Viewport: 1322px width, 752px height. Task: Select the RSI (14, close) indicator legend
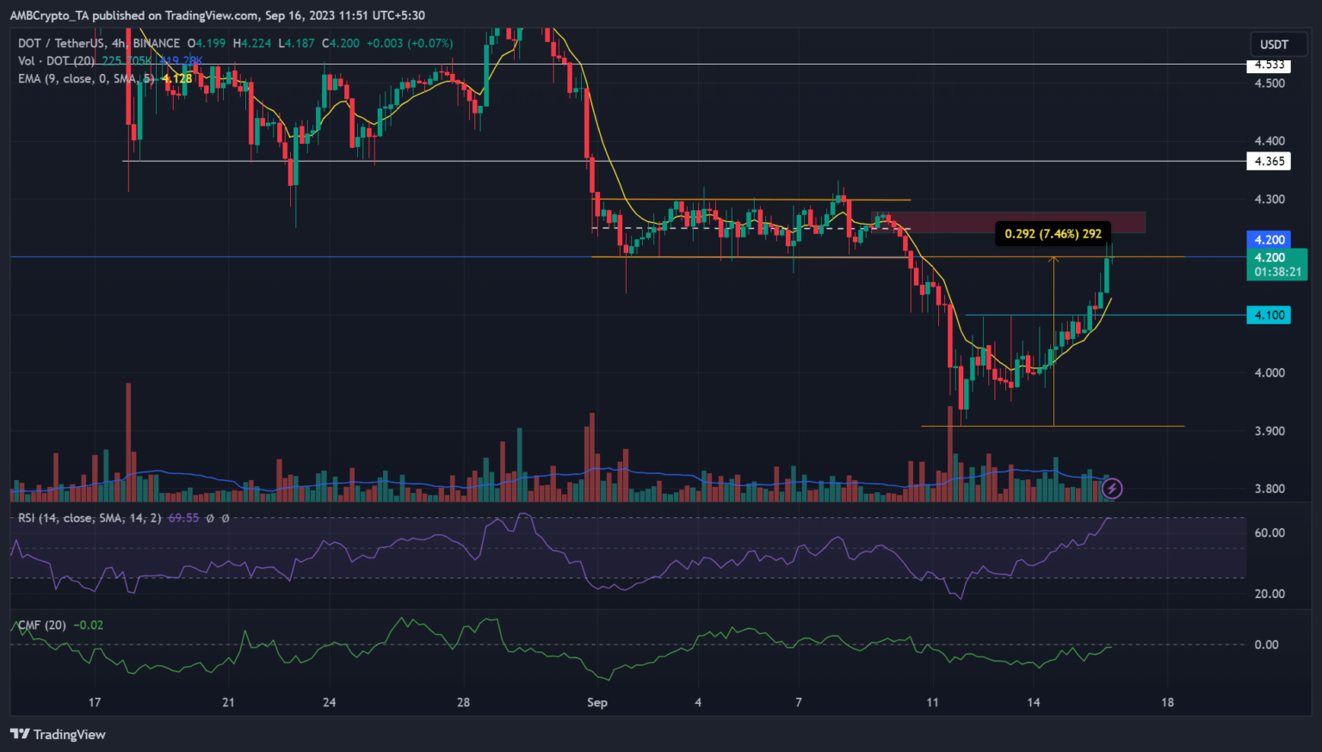click(x=90, y=518)
